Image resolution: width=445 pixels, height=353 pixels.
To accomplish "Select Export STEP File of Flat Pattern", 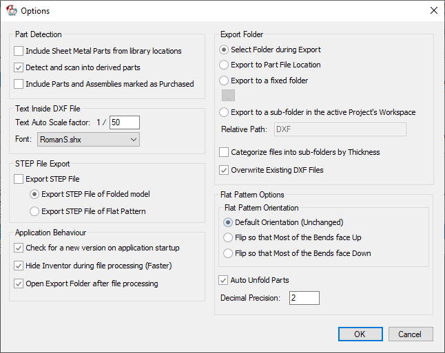I will [x=34, y=211].
